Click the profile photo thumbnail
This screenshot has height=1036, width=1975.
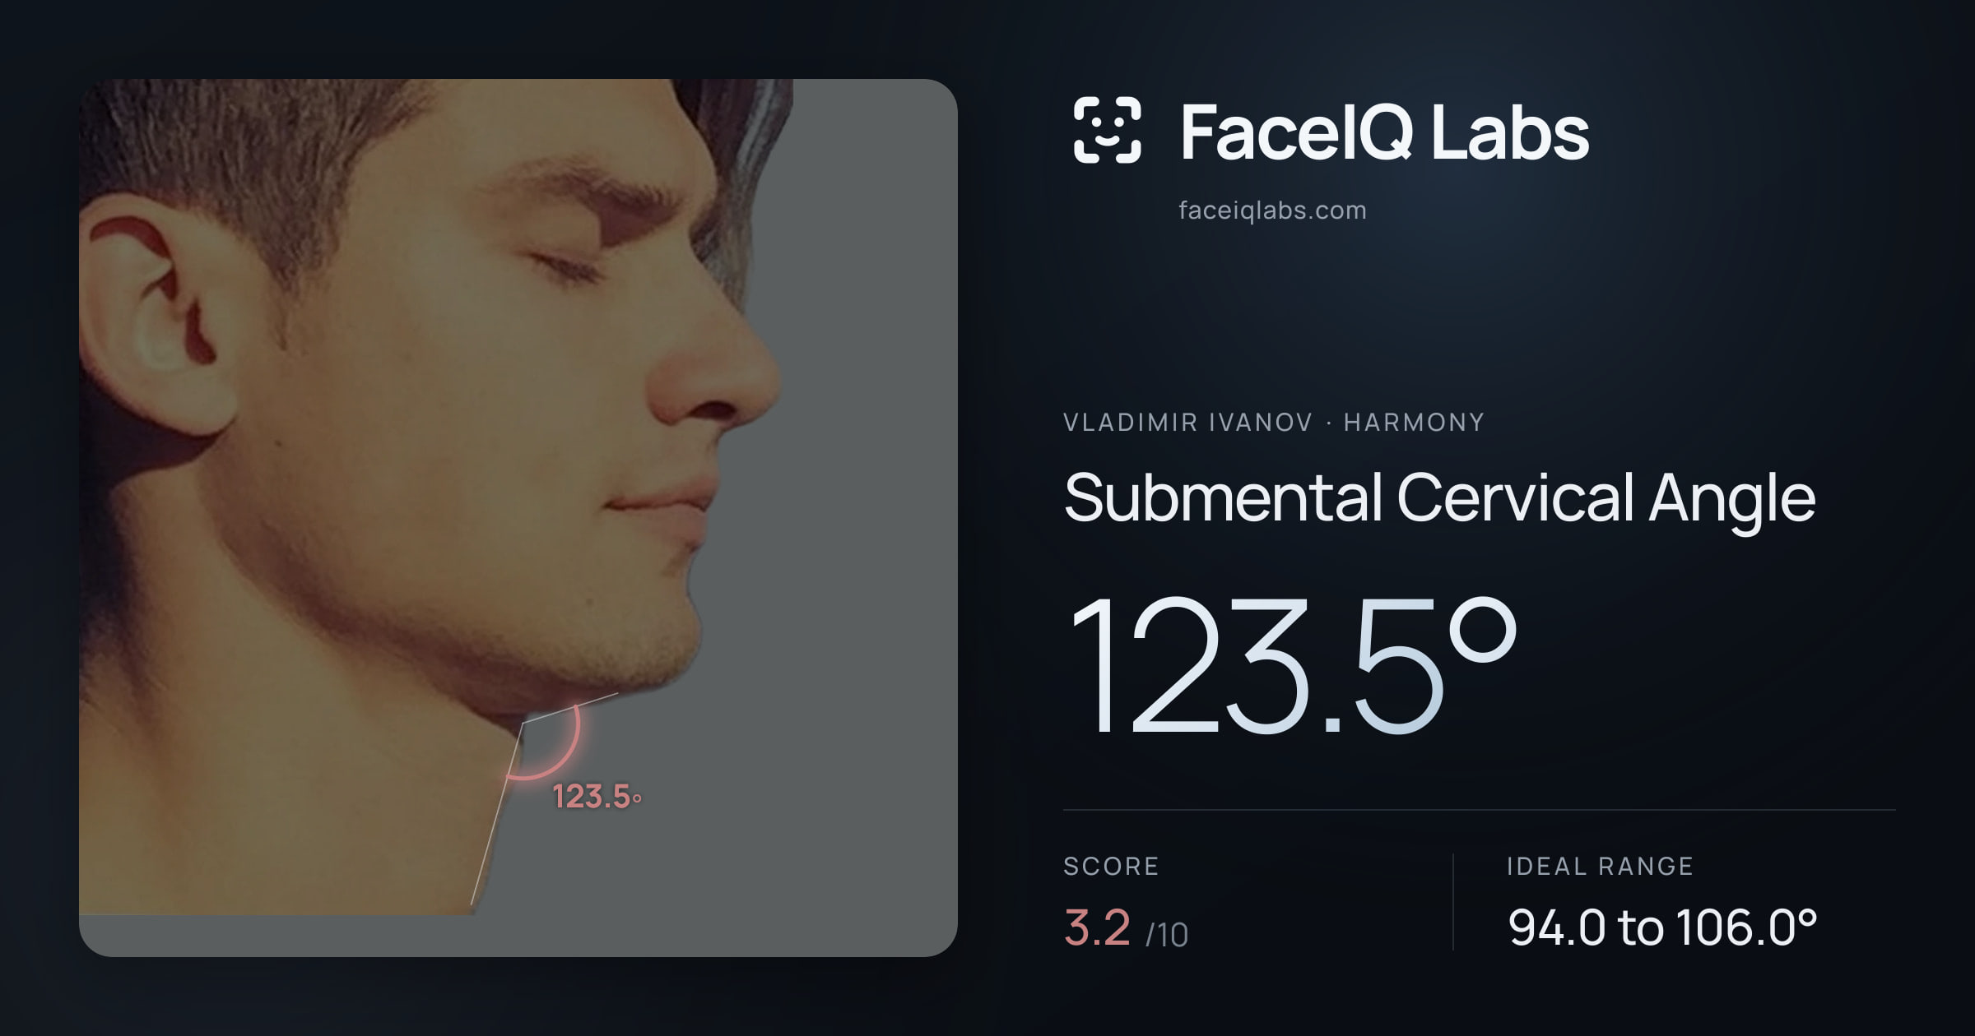(x=518, y=518)
